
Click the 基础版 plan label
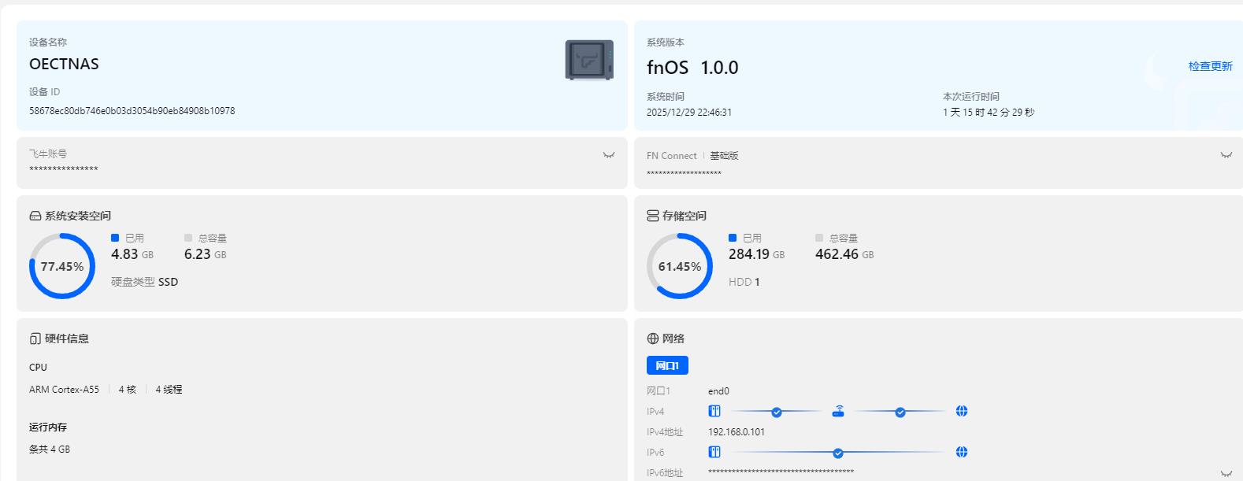pyautogui.click(x=724, y=156)
